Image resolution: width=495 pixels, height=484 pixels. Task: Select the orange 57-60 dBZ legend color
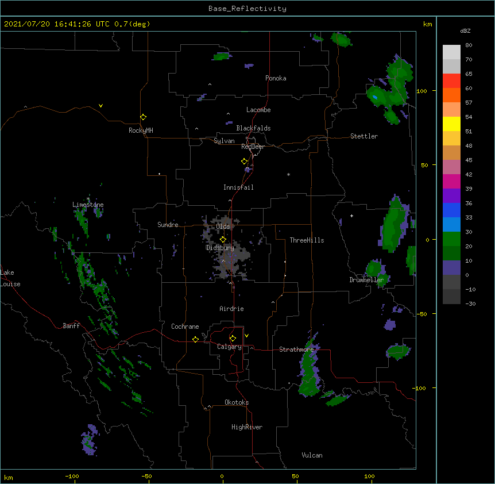pos(451,95)
